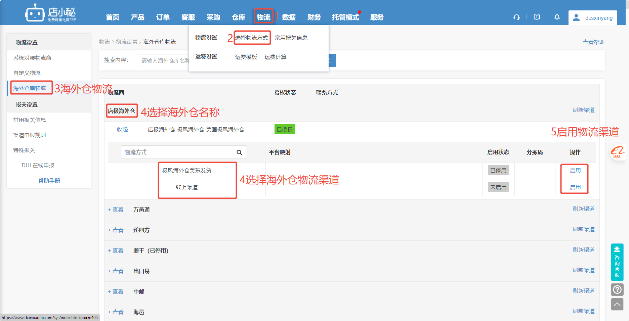Refresh channels for 递四方

[x=584, y=229]
